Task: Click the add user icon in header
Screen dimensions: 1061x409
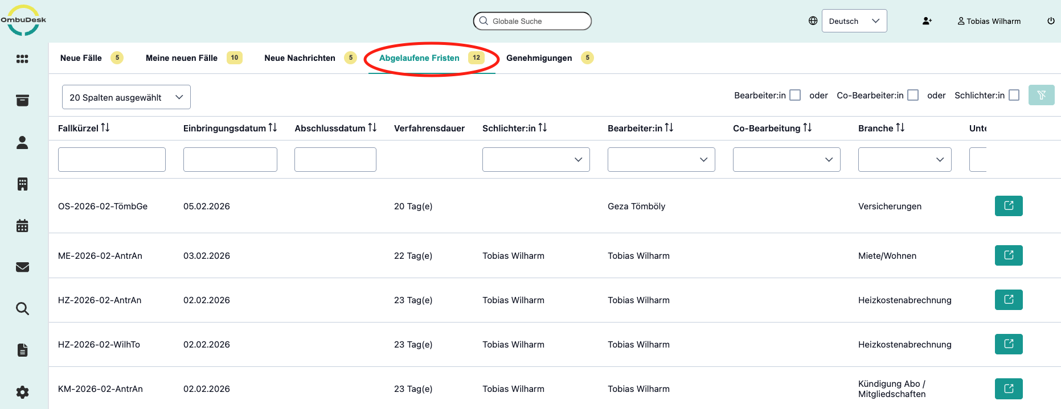Action: click(927, 21)
